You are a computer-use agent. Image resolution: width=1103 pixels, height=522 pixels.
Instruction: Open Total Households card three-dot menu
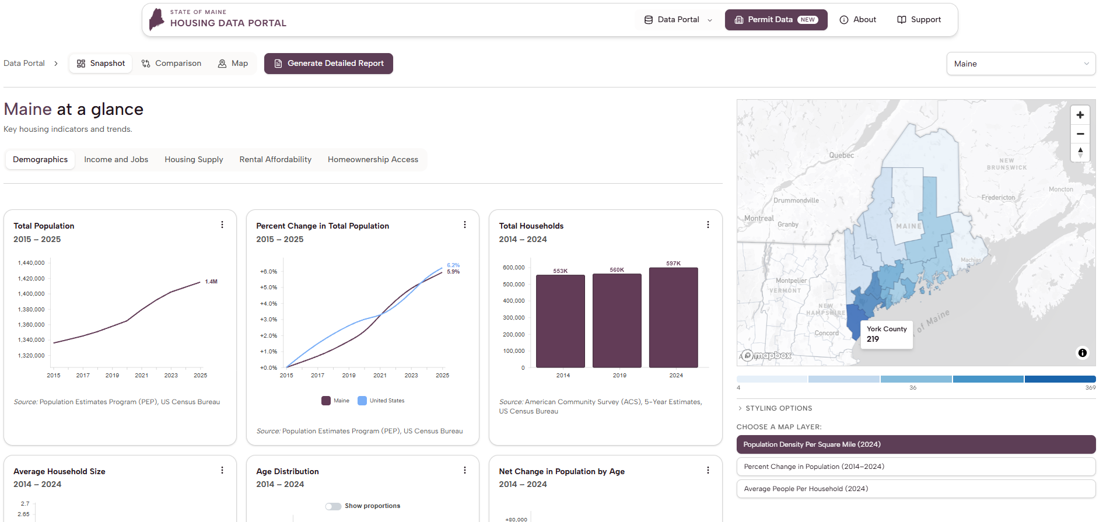click(708, 225)
